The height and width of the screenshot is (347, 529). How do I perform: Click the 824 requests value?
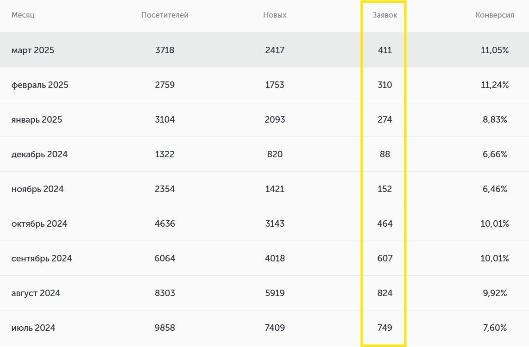[x=384, y=293]
